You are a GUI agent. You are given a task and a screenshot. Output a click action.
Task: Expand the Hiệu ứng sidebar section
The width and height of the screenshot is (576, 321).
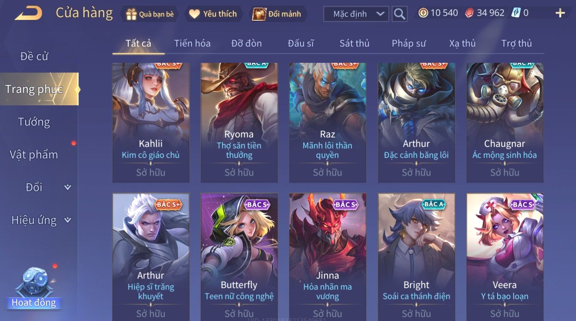68,220
